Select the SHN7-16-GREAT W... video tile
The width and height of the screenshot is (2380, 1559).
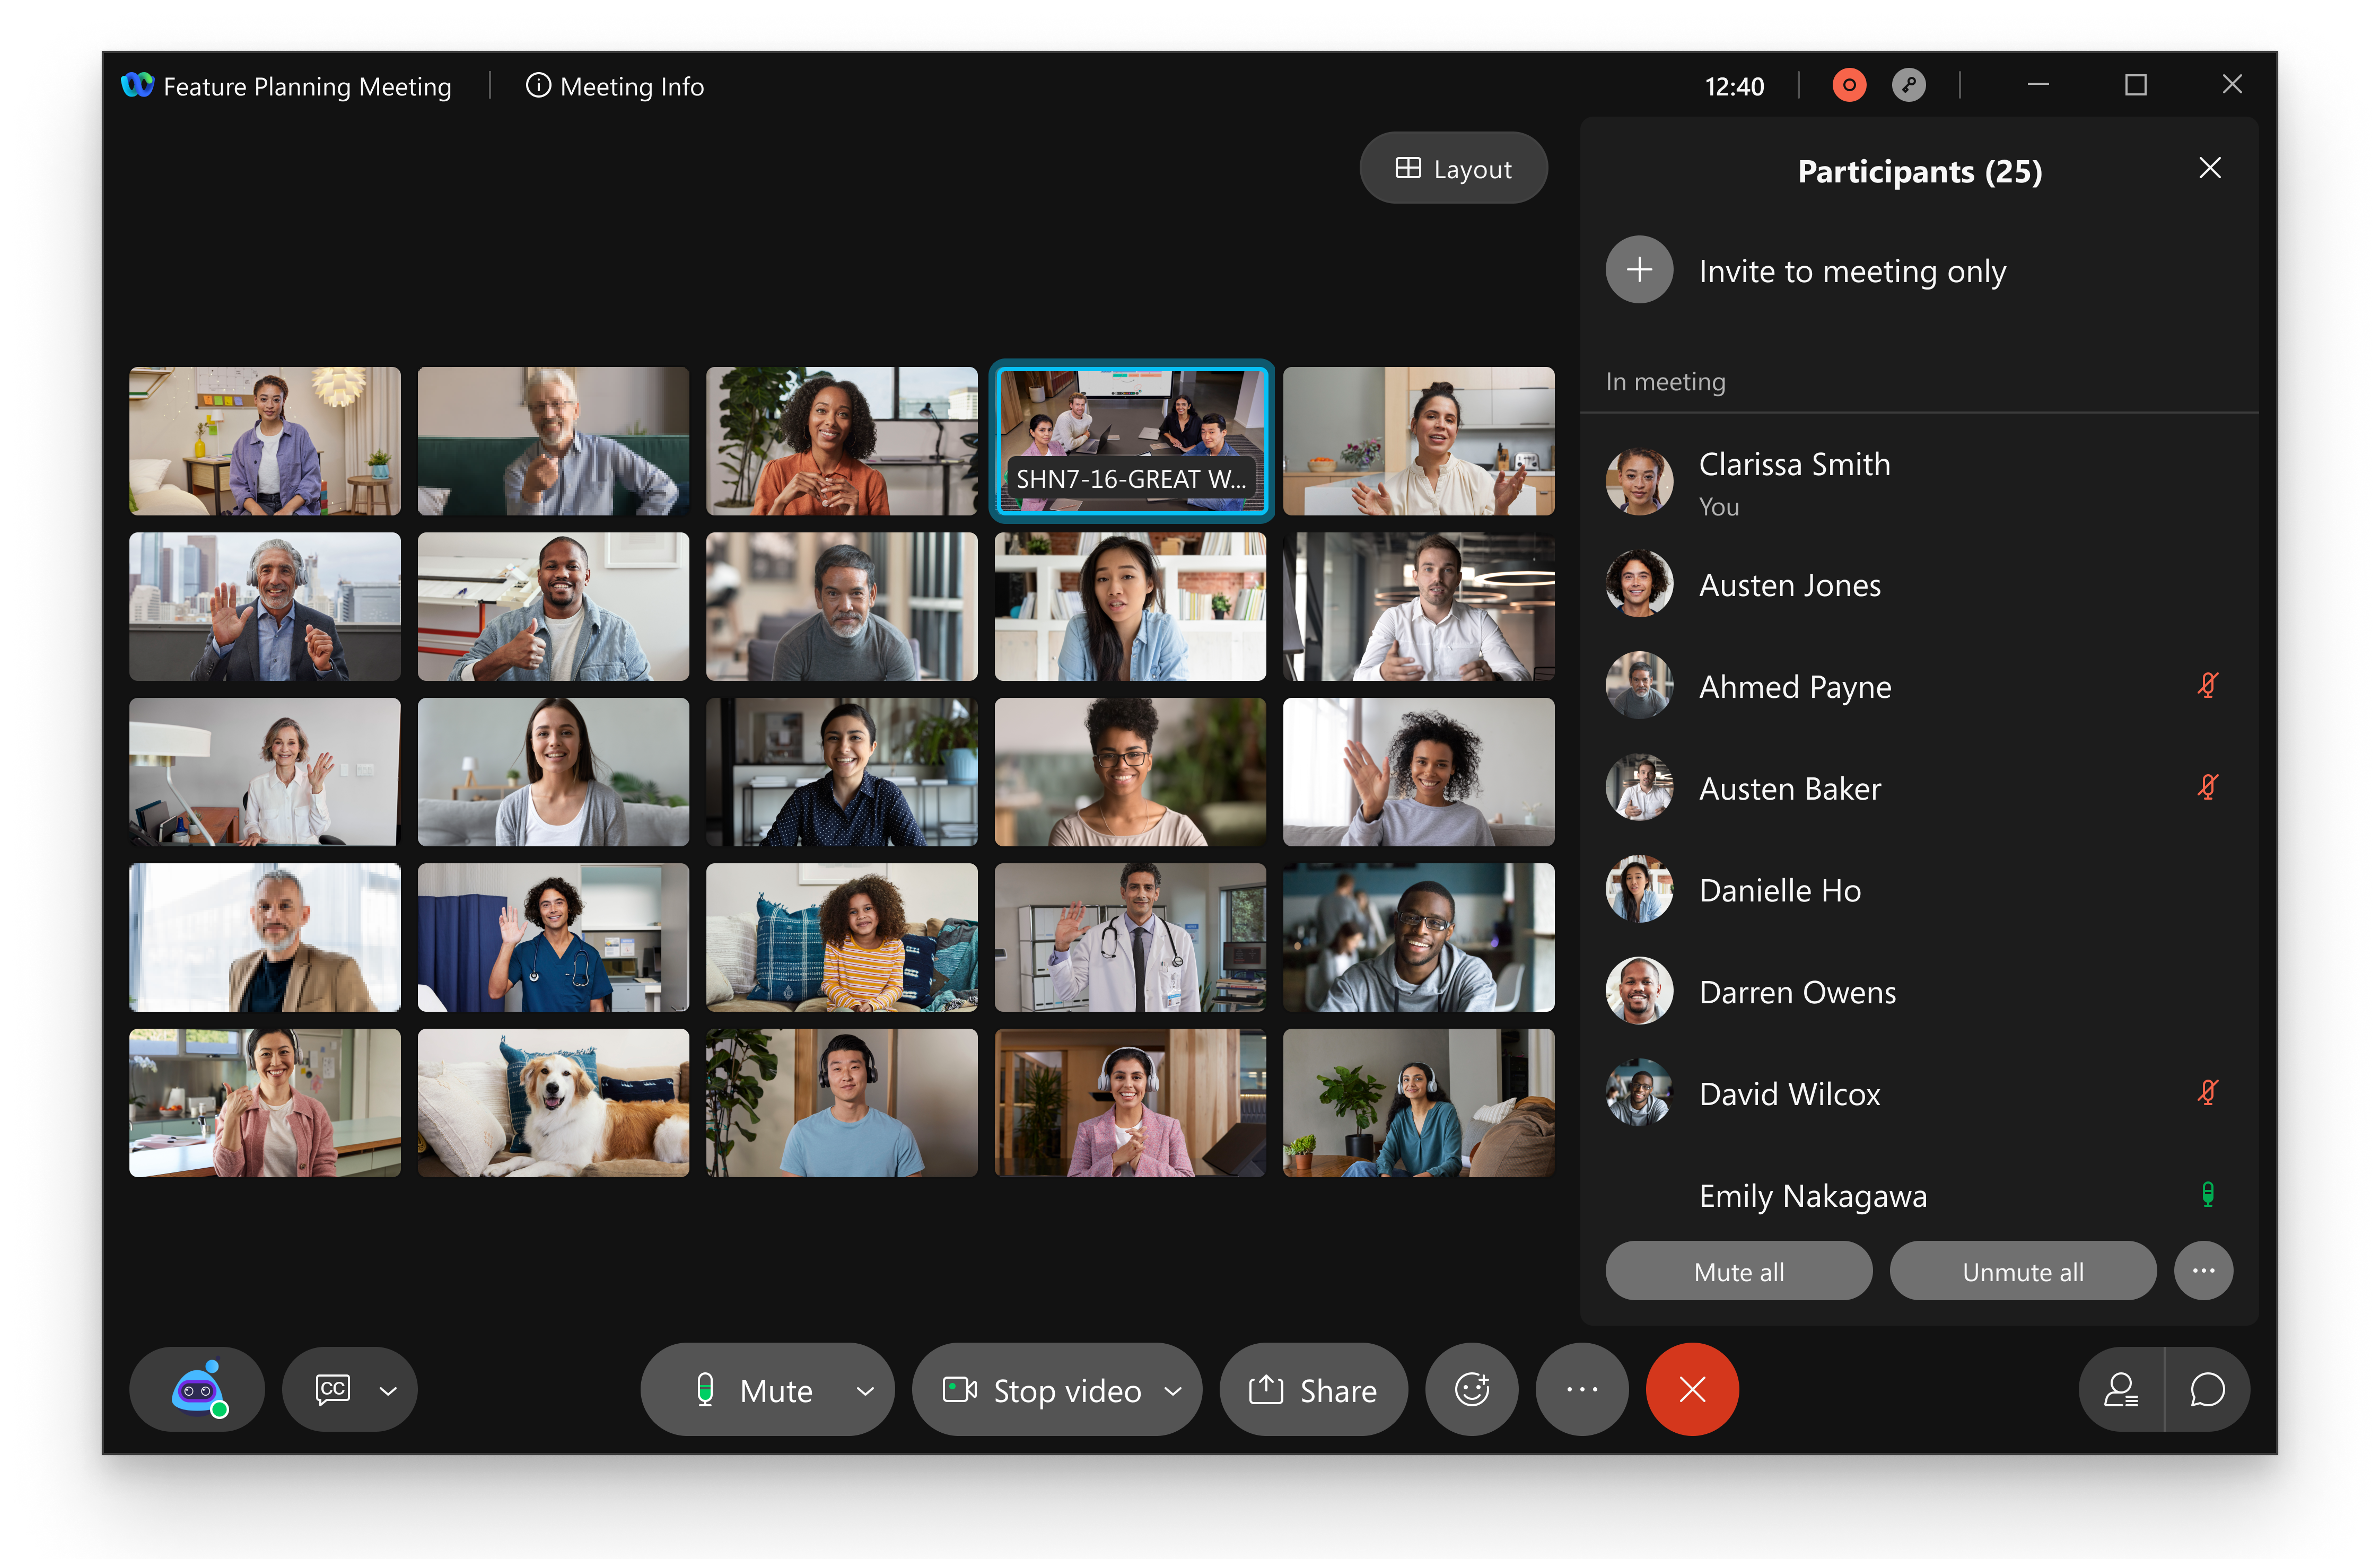click(x=1131, y=441)
